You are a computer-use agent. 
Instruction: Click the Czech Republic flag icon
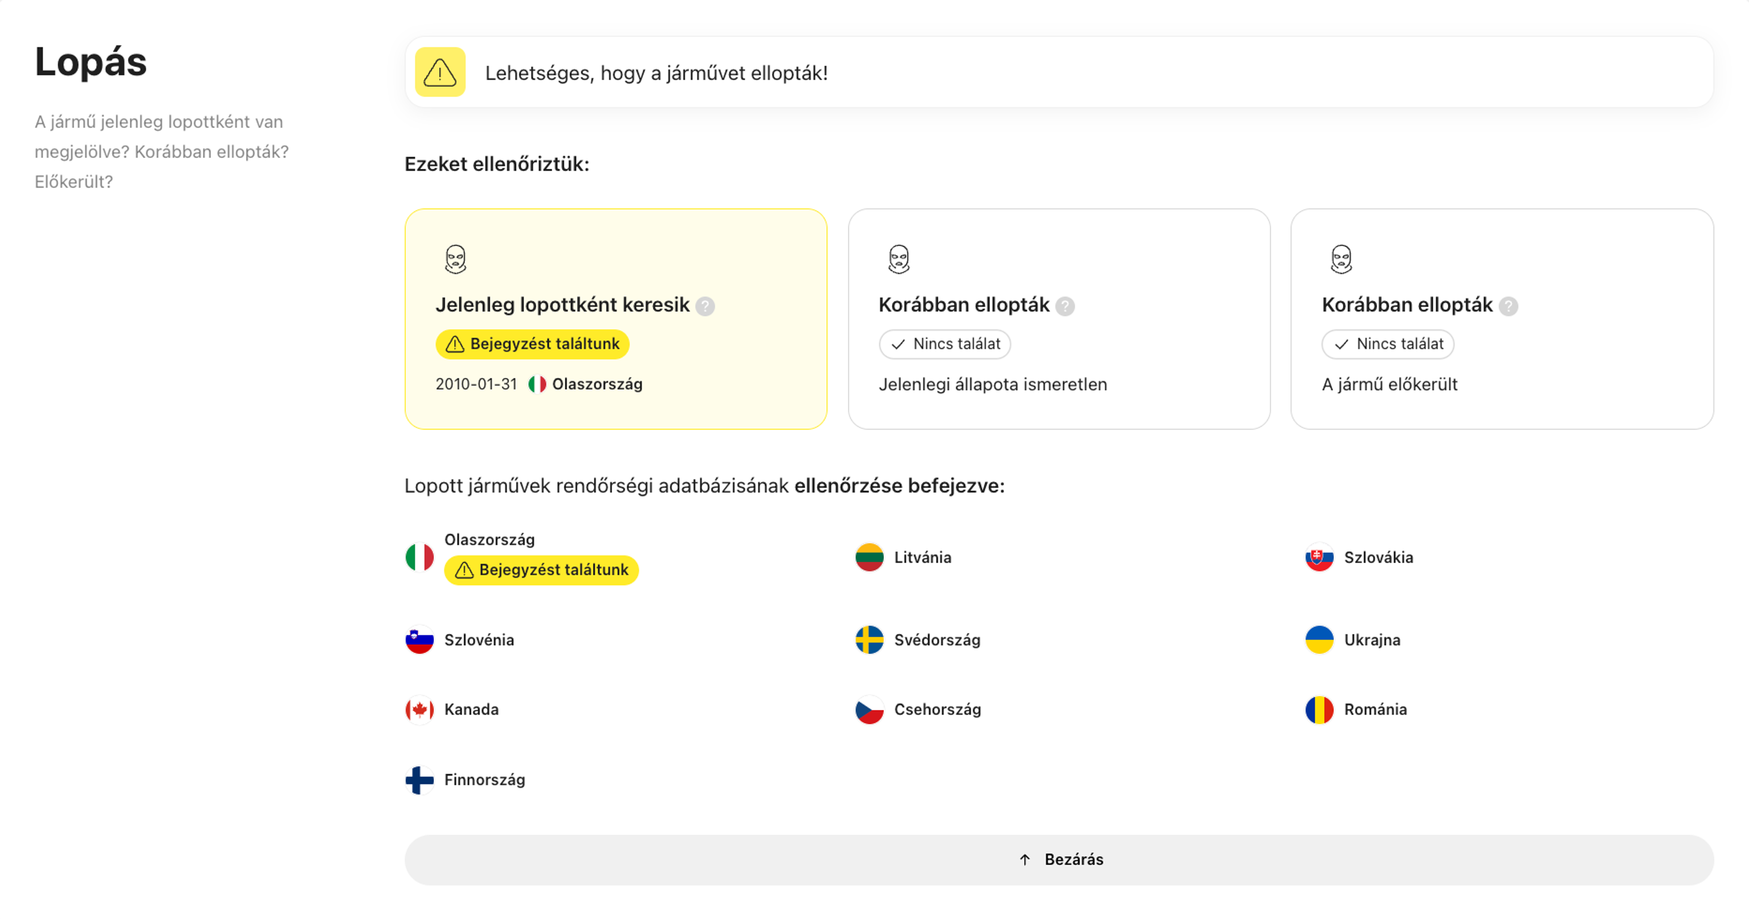[x=869, y=710]
